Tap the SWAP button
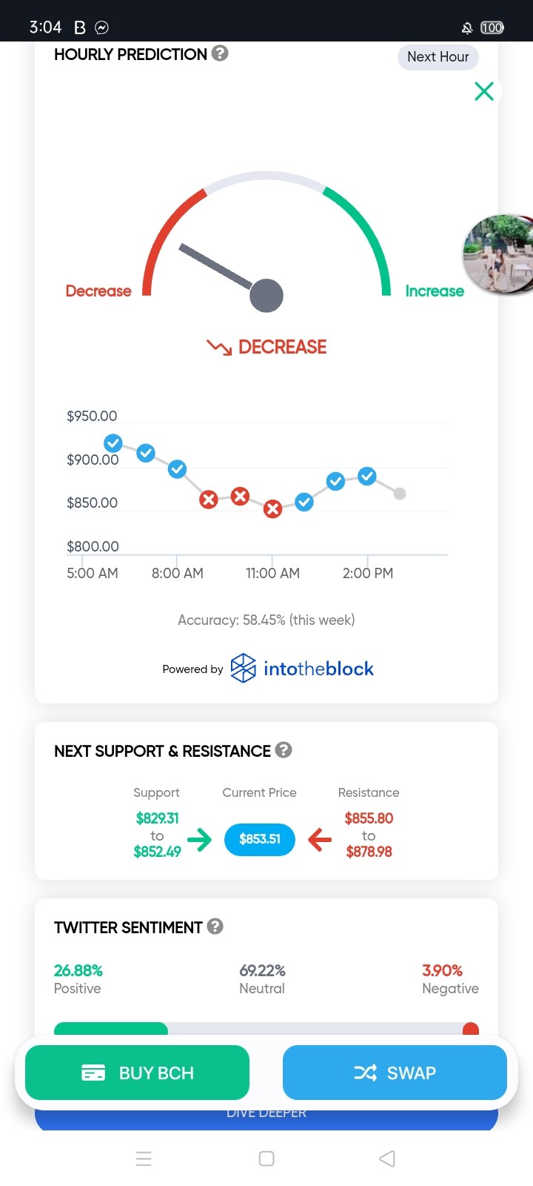This screenshot has height=1186, width=533. pos(395,1073)
